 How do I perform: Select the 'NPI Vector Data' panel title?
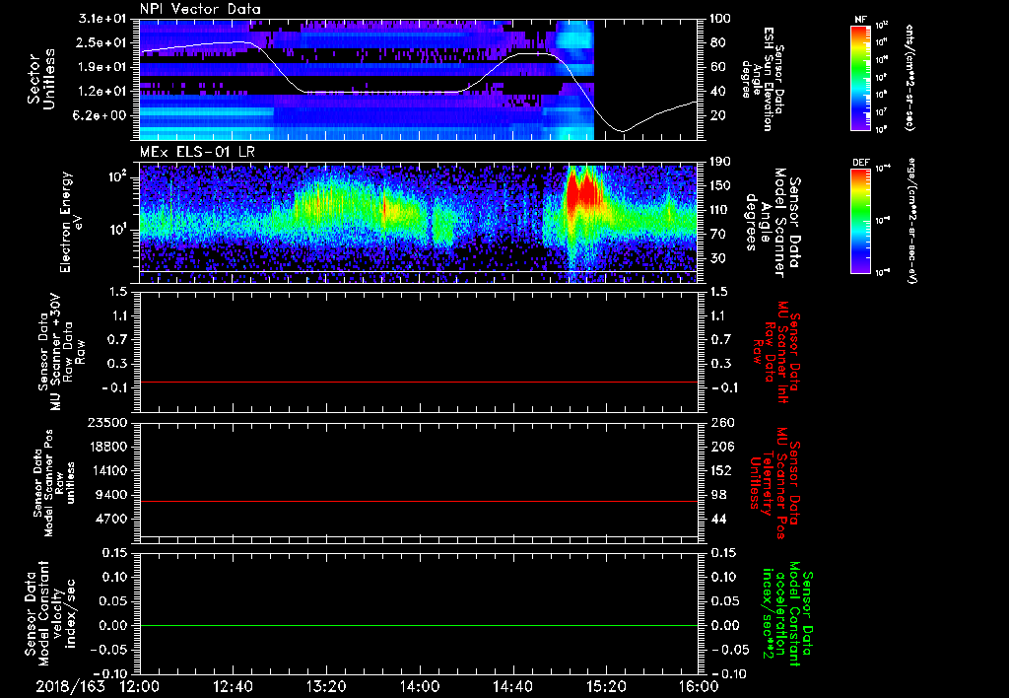201,9
